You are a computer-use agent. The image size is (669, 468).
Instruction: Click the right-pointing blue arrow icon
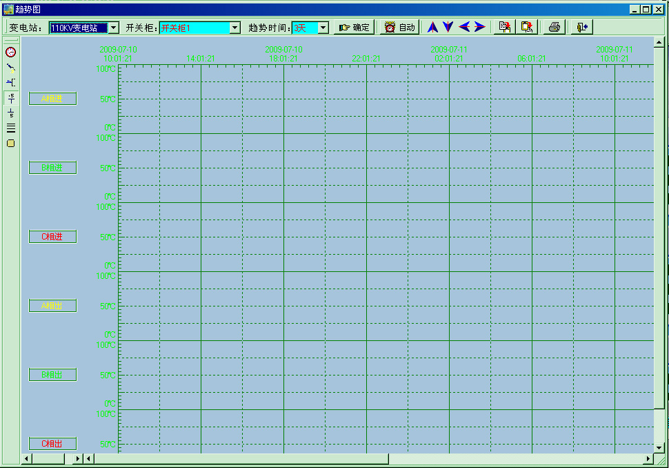[479, 28]
